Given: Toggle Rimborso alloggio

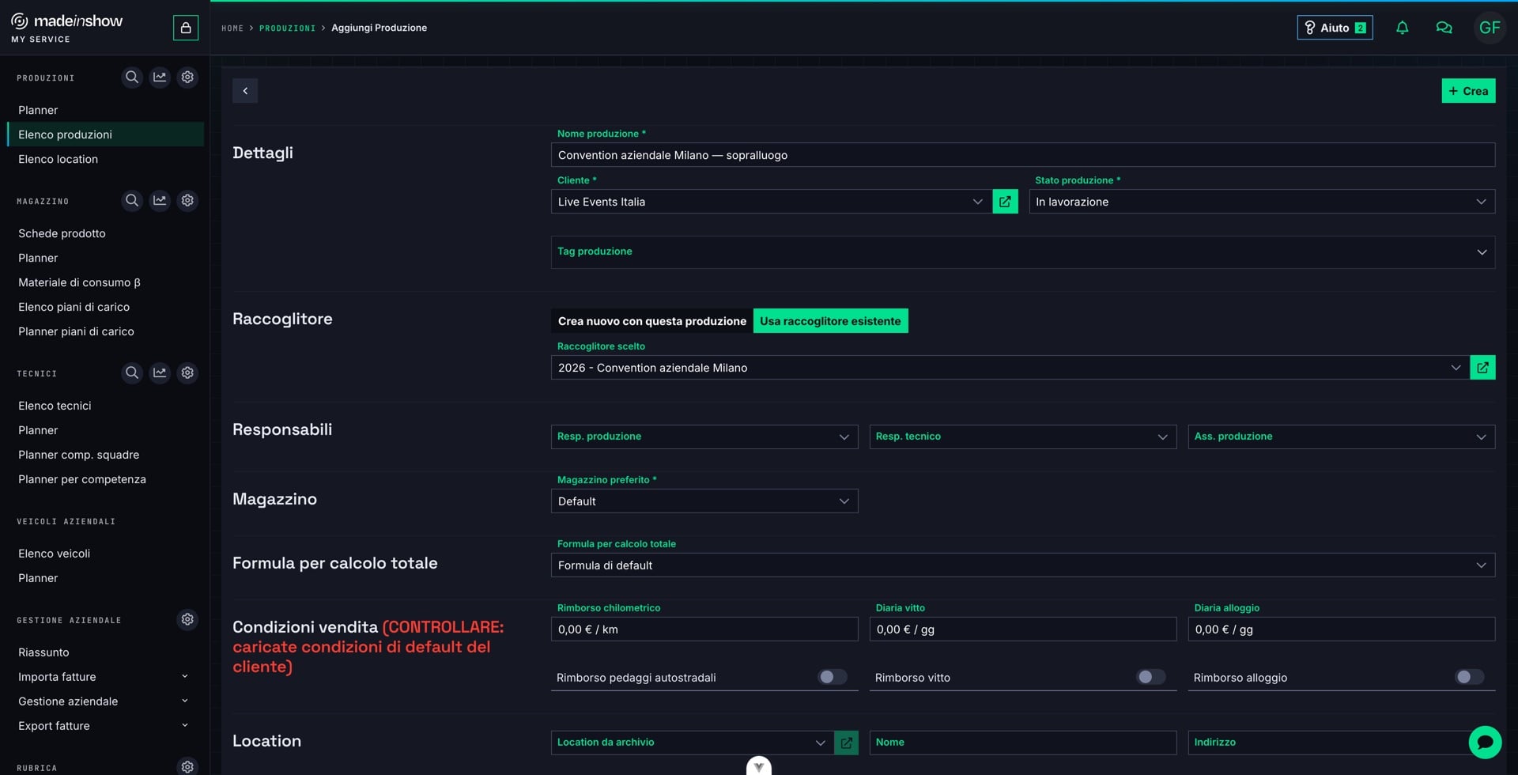Looking at the screenshot, I should pyautogui.click(x=1470, y=677).
